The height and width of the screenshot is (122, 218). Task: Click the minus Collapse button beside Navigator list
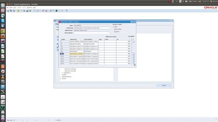pyautogui.click(x=58, y=40)
